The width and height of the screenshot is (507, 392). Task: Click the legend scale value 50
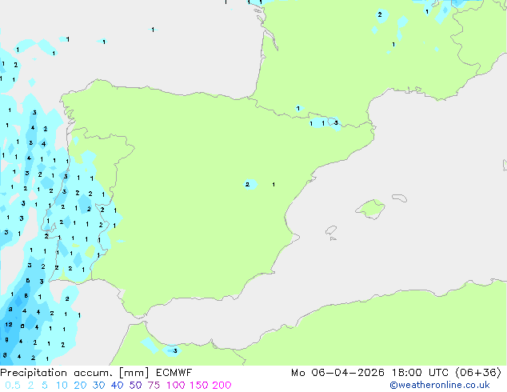coord(135,386)
